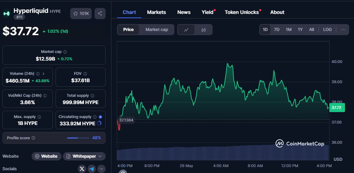The image size is (354, 173).
Task: Expand Volume (24h) chevron arrow
Action: [x=43, y=74]
